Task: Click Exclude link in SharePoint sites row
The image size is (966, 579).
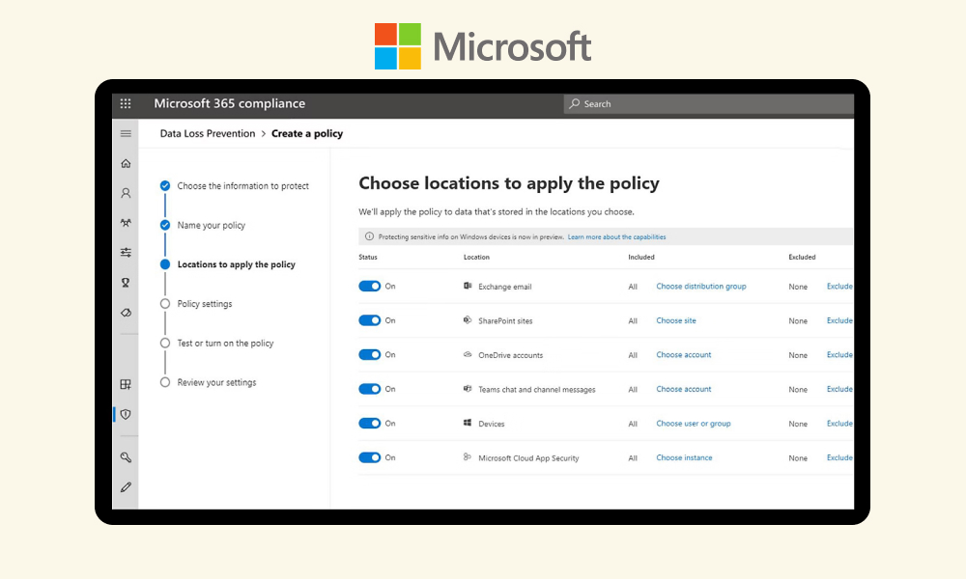Action: coord(839,320)
